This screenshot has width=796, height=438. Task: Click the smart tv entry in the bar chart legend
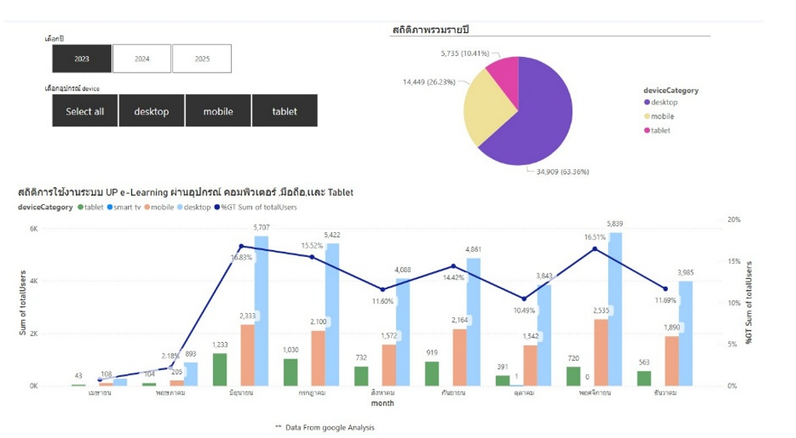click(x=125, y=207)
